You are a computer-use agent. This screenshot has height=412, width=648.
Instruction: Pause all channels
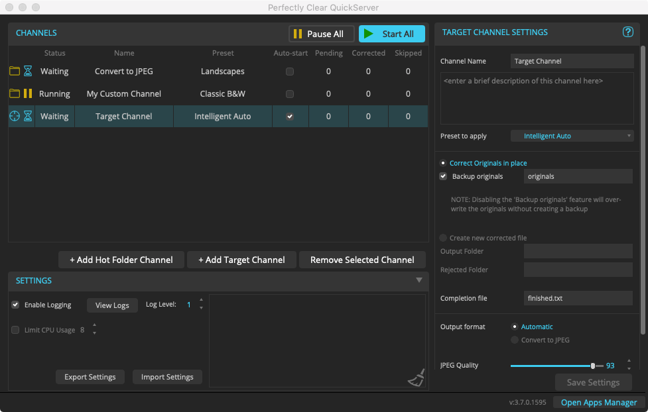click(322, 34)
